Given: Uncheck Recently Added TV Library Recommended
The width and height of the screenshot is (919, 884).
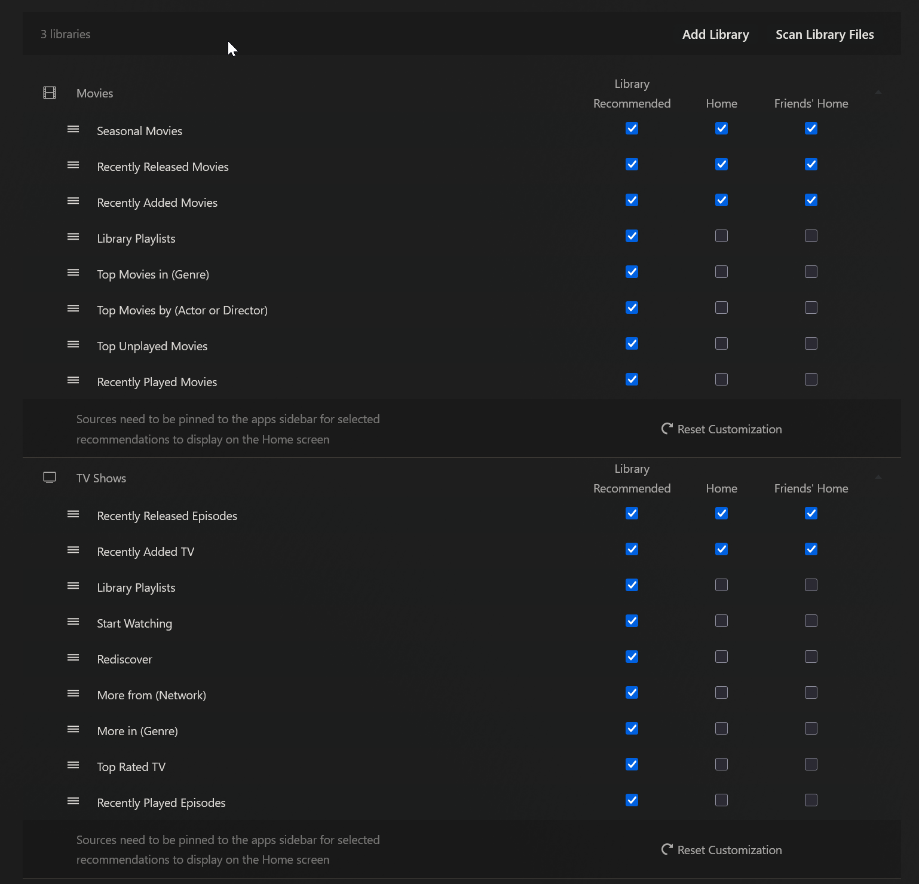Looking at the screenshot, I should [x=632, y=549].
